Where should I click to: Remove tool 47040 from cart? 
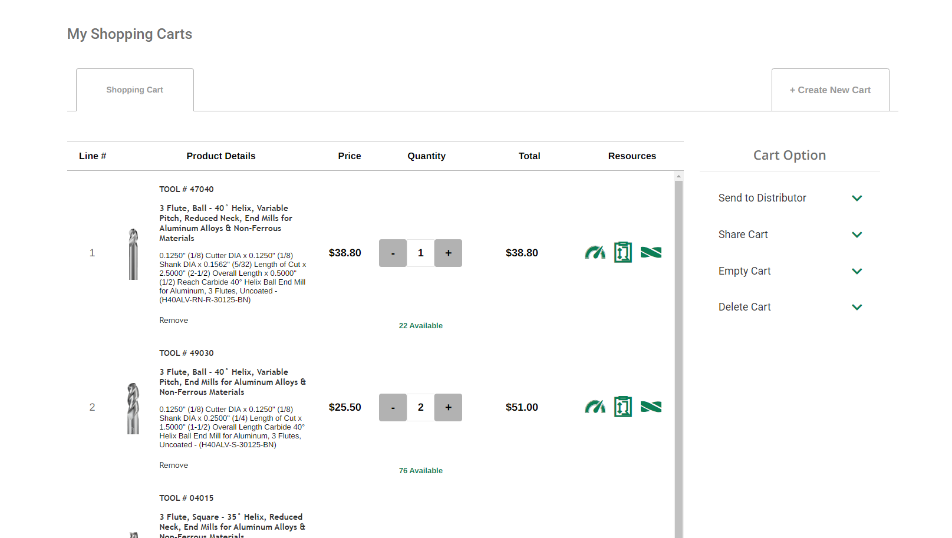[x=173, y=321]
